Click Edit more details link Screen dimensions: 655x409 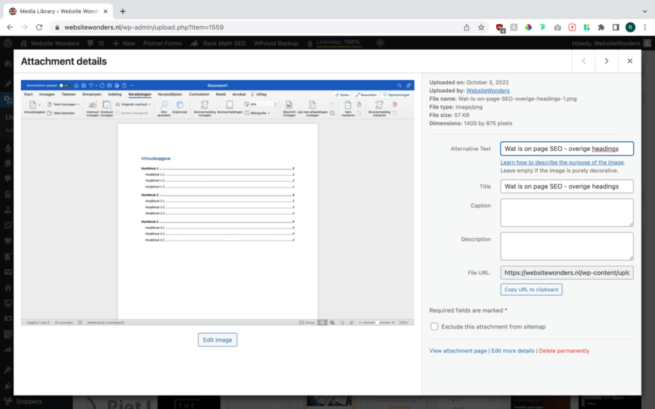pyautogui.click(x=512, y=351)
